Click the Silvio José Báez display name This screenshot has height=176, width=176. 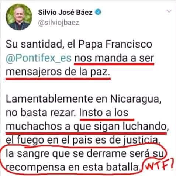[65, 13]
